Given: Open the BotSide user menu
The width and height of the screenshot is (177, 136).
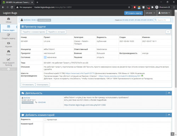Looking at the screenshot, I should pos(164,13).
